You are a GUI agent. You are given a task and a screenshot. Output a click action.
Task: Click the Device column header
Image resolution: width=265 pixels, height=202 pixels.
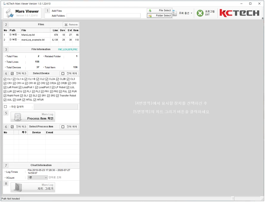36,132
